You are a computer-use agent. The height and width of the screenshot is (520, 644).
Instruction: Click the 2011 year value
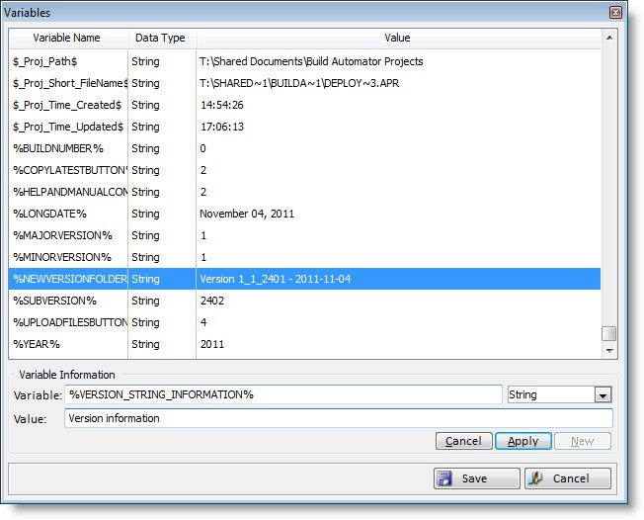click(x=212, y=344)
